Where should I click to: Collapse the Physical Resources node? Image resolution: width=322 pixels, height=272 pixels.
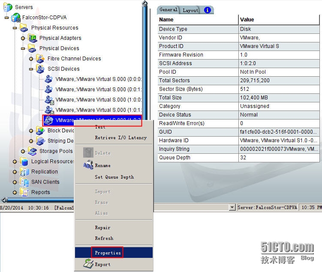tap(15, 28)
